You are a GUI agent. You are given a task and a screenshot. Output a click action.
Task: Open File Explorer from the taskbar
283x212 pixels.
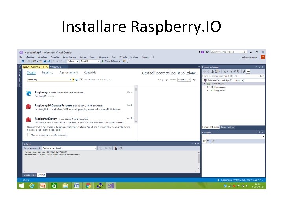66,186
